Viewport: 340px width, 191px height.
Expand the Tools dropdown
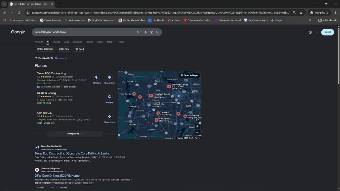point(122,42)
